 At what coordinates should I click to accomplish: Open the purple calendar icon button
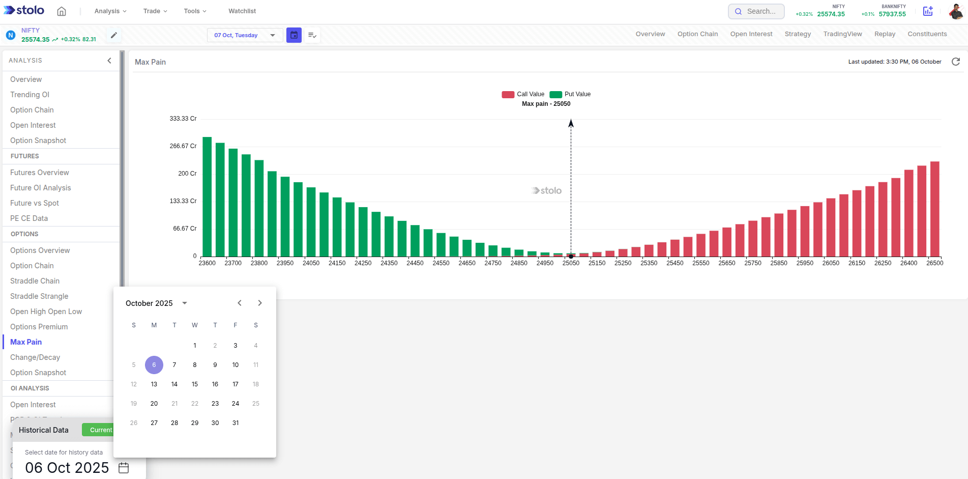pos(294,35)
